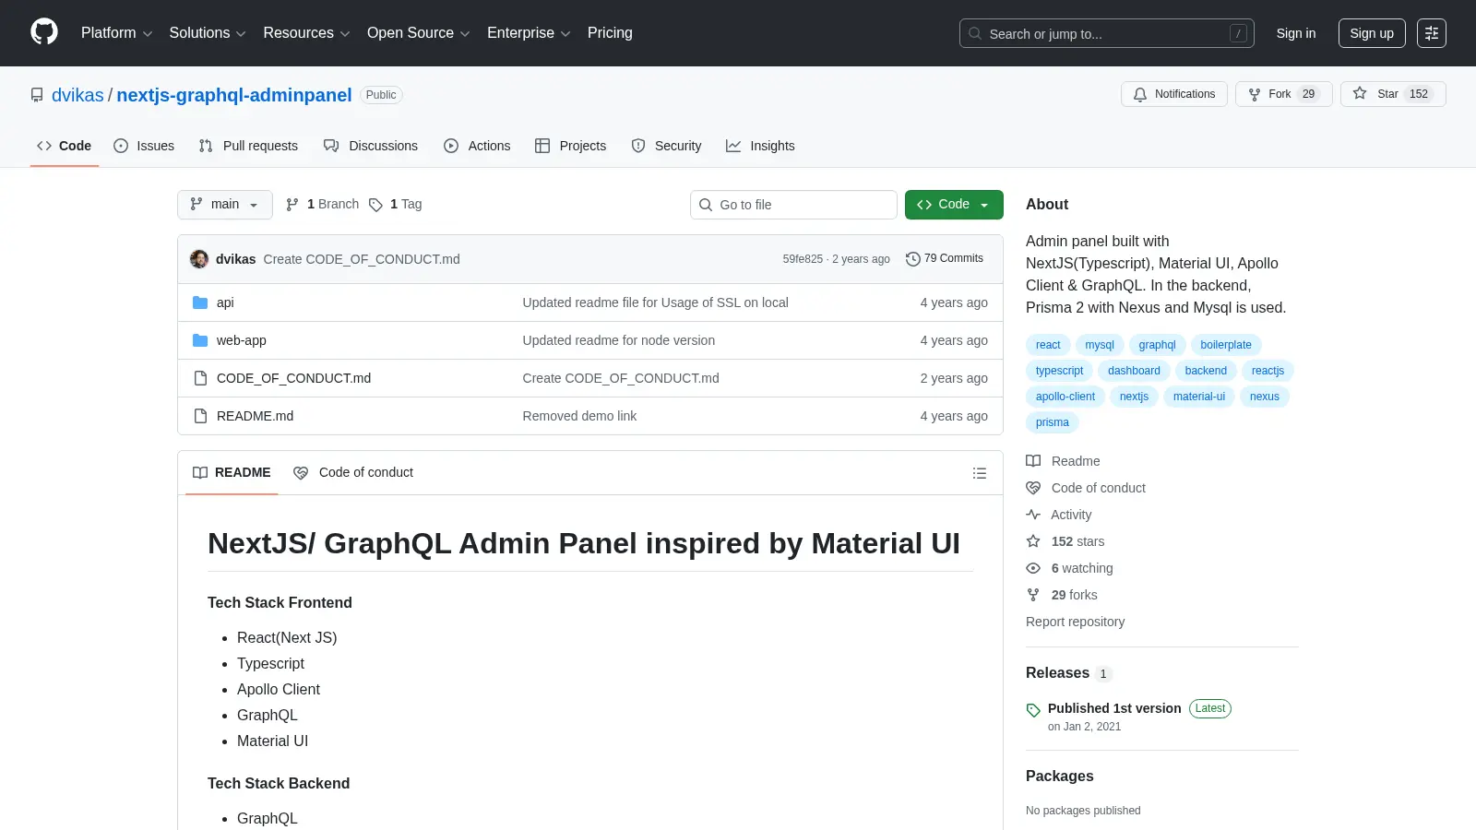1476x830 pixels.
Task: Click the repository book icon beside dvikas
Action: point(37,95)
